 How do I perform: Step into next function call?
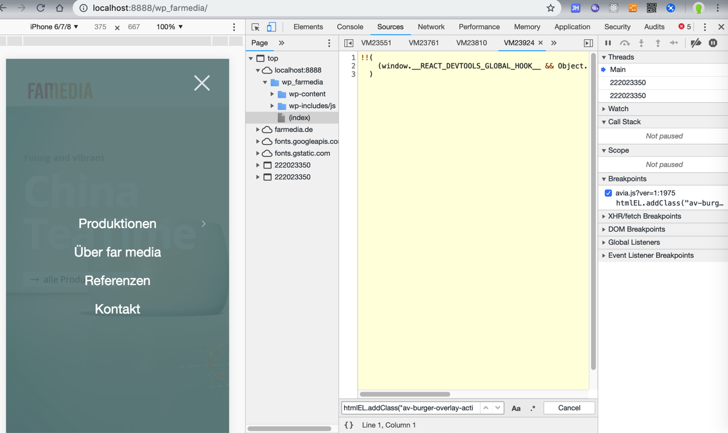coord(641,43)
